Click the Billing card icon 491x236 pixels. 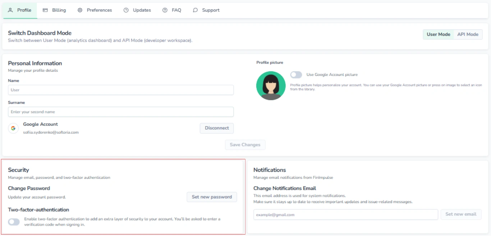point(45,10)
